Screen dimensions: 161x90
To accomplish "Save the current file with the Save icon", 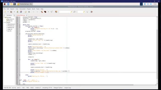I will pos(18,12).
